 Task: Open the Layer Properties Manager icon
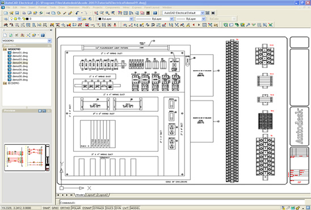tap(6, 19)
